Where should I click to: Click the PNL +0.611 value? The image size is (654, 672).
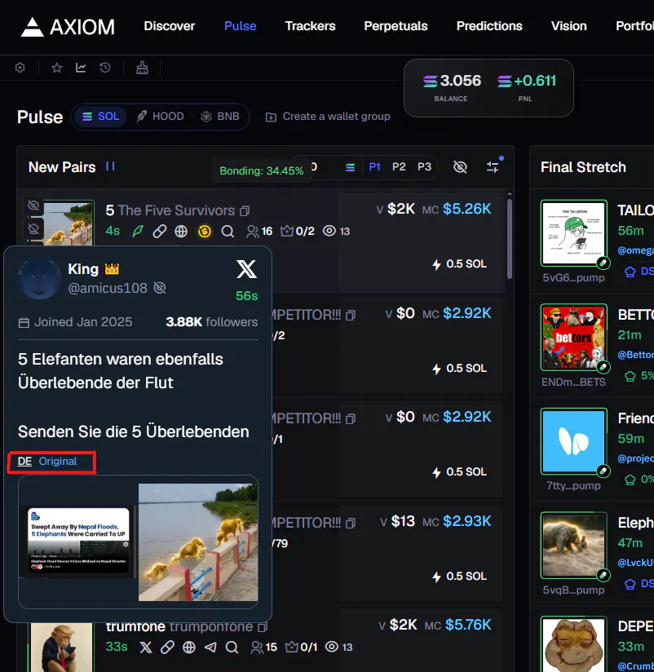click(x=527, y=81)
